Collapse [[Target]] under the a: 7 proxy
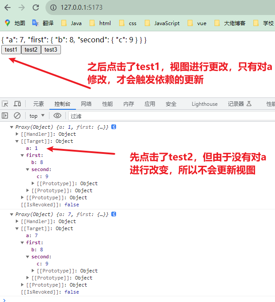Image resolution: width=275 pixels, height=302 pixels. [17, 228]
